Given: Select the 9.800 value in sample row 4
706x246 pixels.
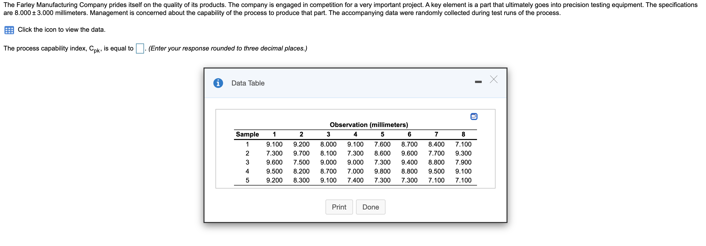Looking at the screenshot, I should [x=382, y=171].
